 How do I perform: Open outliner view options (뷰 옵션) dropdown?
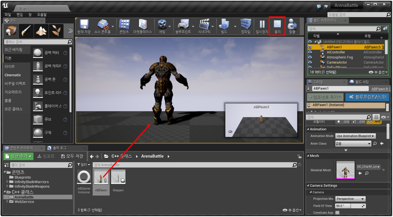click(x=378, y=72)
